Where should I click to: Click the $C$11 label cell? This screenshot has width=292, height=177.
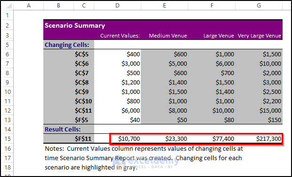coord(83,110)
